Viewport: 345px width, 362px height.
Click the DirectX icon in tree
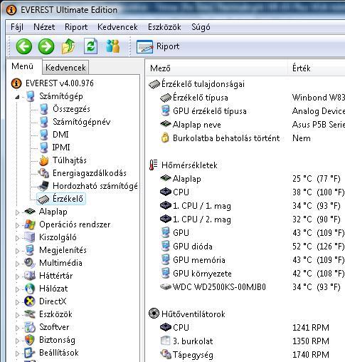click(x=30, y=301)
